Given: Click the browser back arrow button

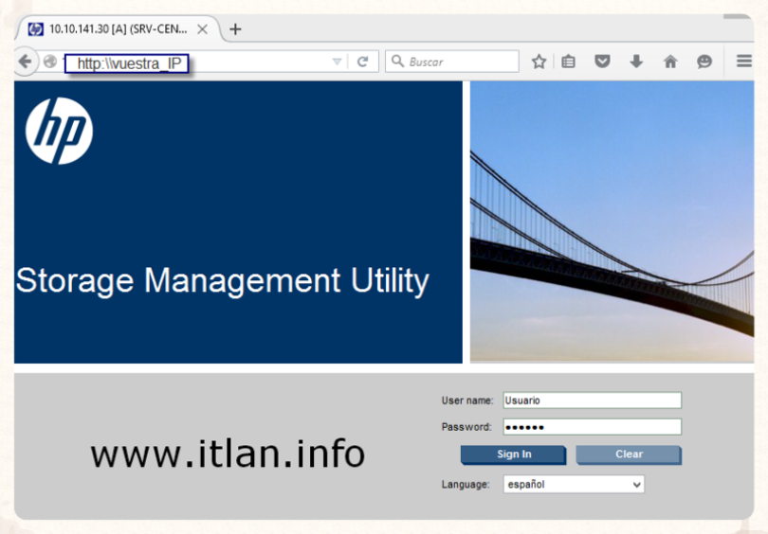Looking at the screenshot, I should click(26, 62).
